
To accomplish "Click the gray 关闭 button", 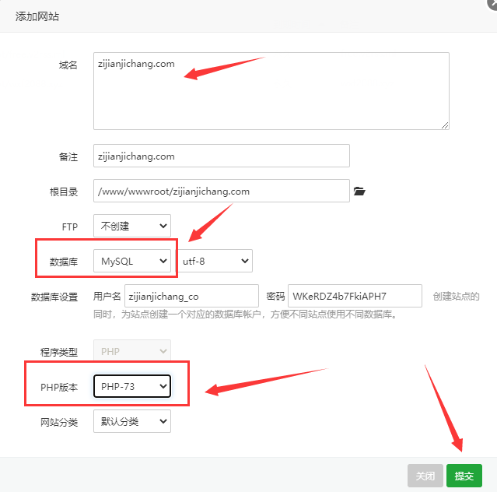I will tap(425, 476).
